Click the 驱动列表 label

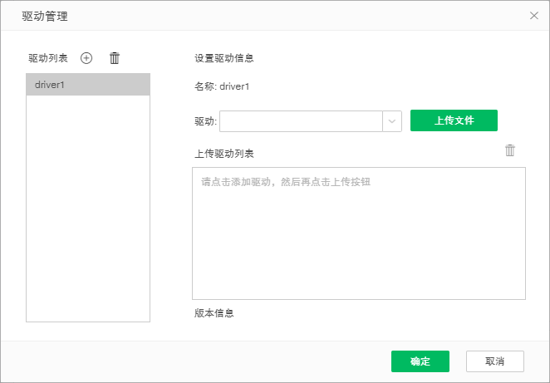(48, 58)
